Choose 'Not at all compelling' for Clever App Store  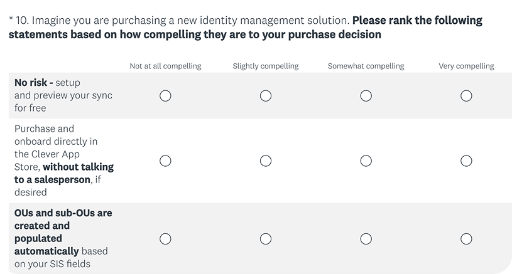pyautogui.click(x=165, y=161)
